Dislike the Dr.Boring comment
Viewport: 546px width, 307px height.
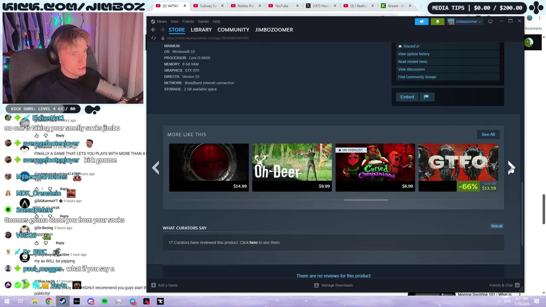pos(46,243)
